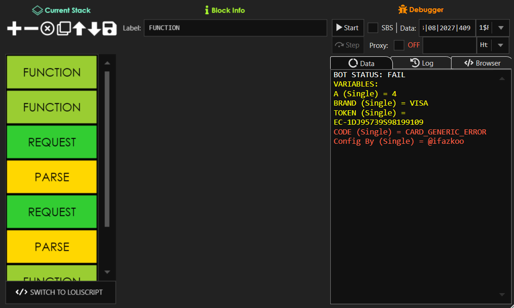This screenshot has width=514, height=308.
Task: Add a new block to the stack
Action: [x=14, y=28]
